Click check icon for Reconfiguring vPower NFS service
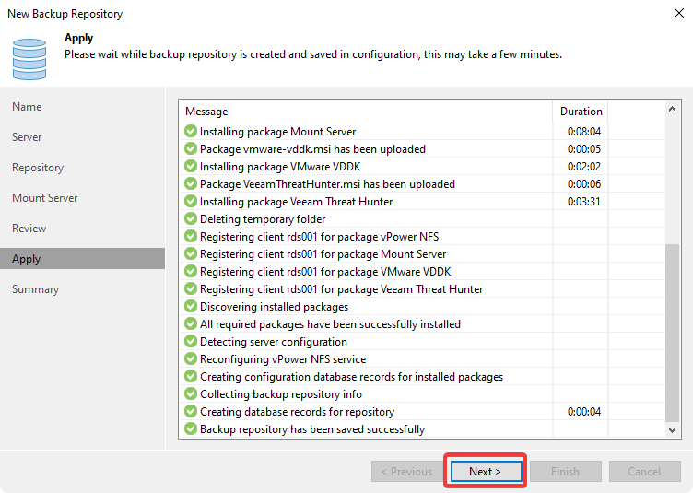Screen dimensions: 693x493 191,359
